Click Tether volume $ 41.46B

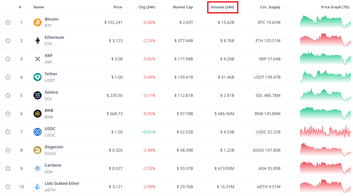click(226, 77)
